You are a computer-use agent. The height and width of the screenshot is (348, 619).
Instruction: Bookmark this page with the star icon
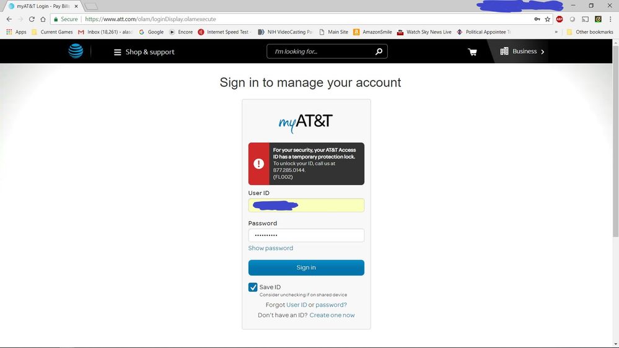[x=547, y=19]
